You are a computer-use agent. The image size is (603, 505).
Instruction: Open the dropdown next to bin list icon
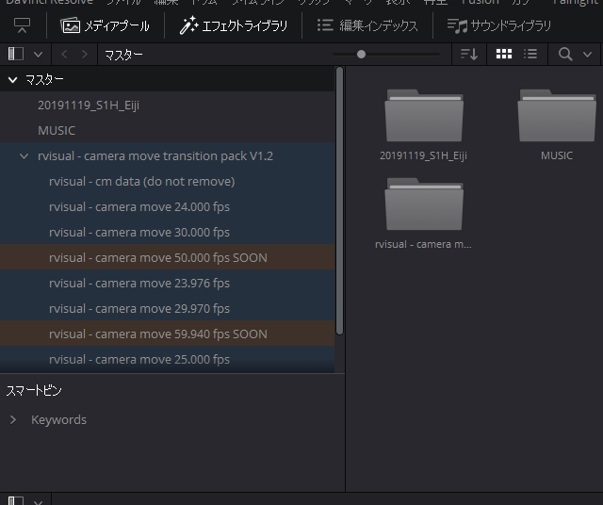[x=38, y=55]
